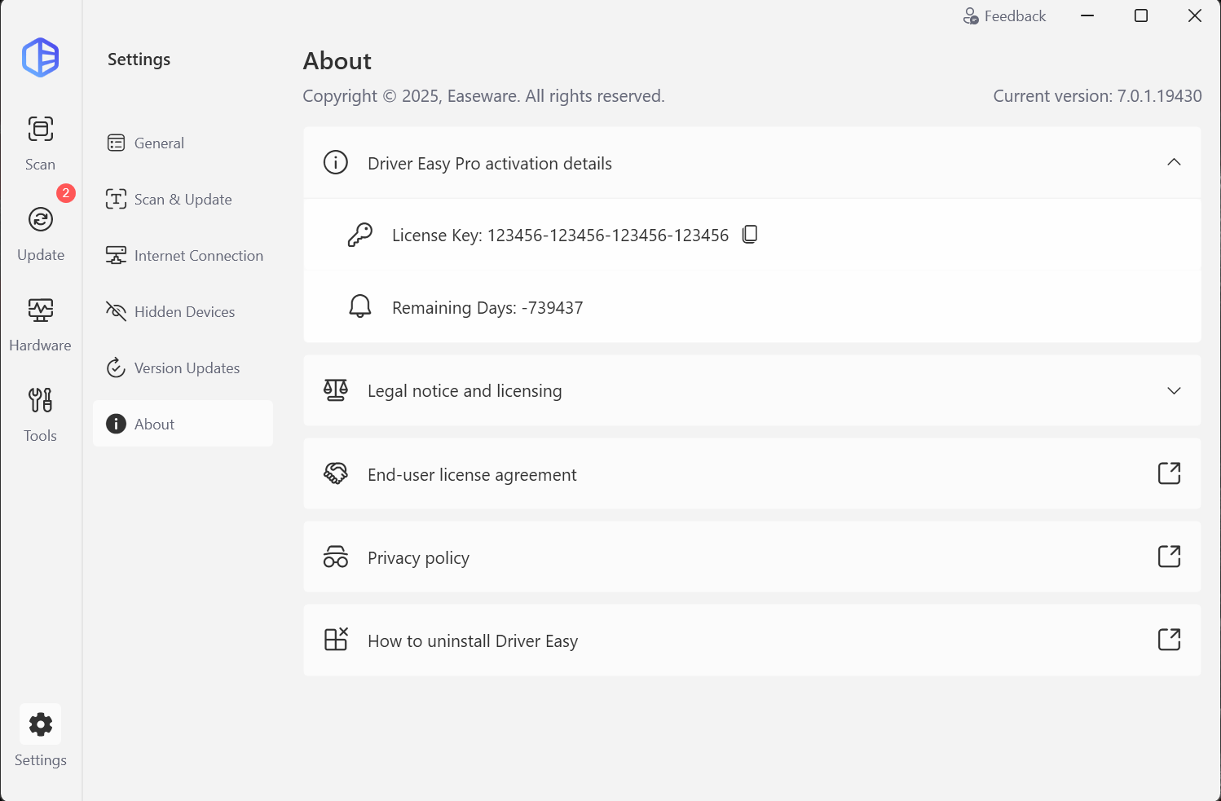Click End-user license agreement text
This screenshot has height=801, width=1221.
[472, 475]
